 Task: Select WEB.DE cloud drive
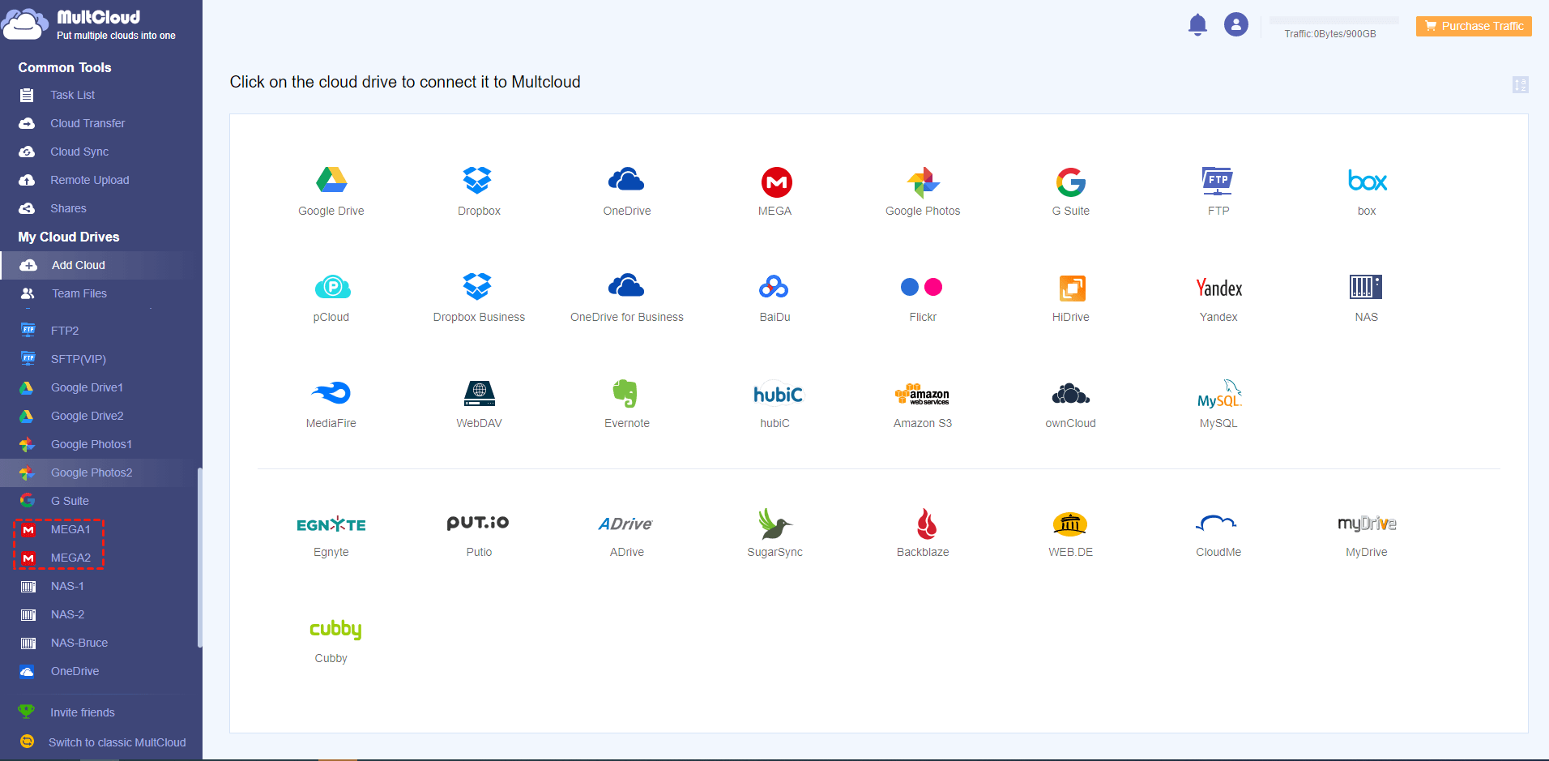pos(1070,533)
